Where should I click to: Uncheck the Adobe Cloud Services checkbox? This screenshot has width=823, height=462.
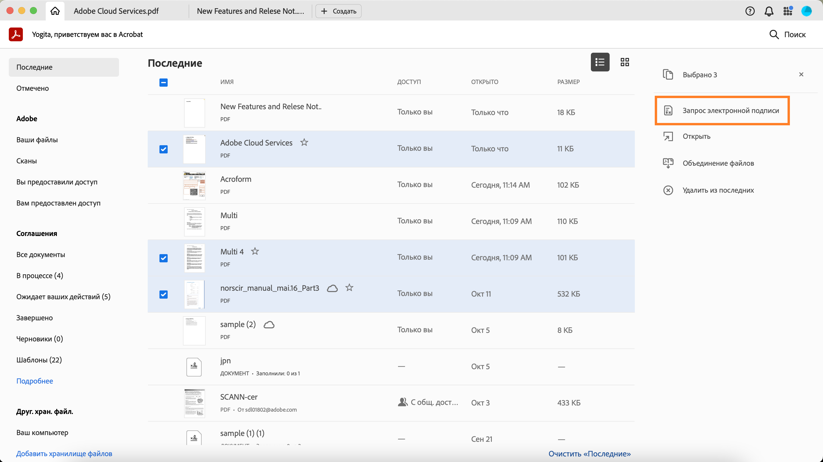163,149
